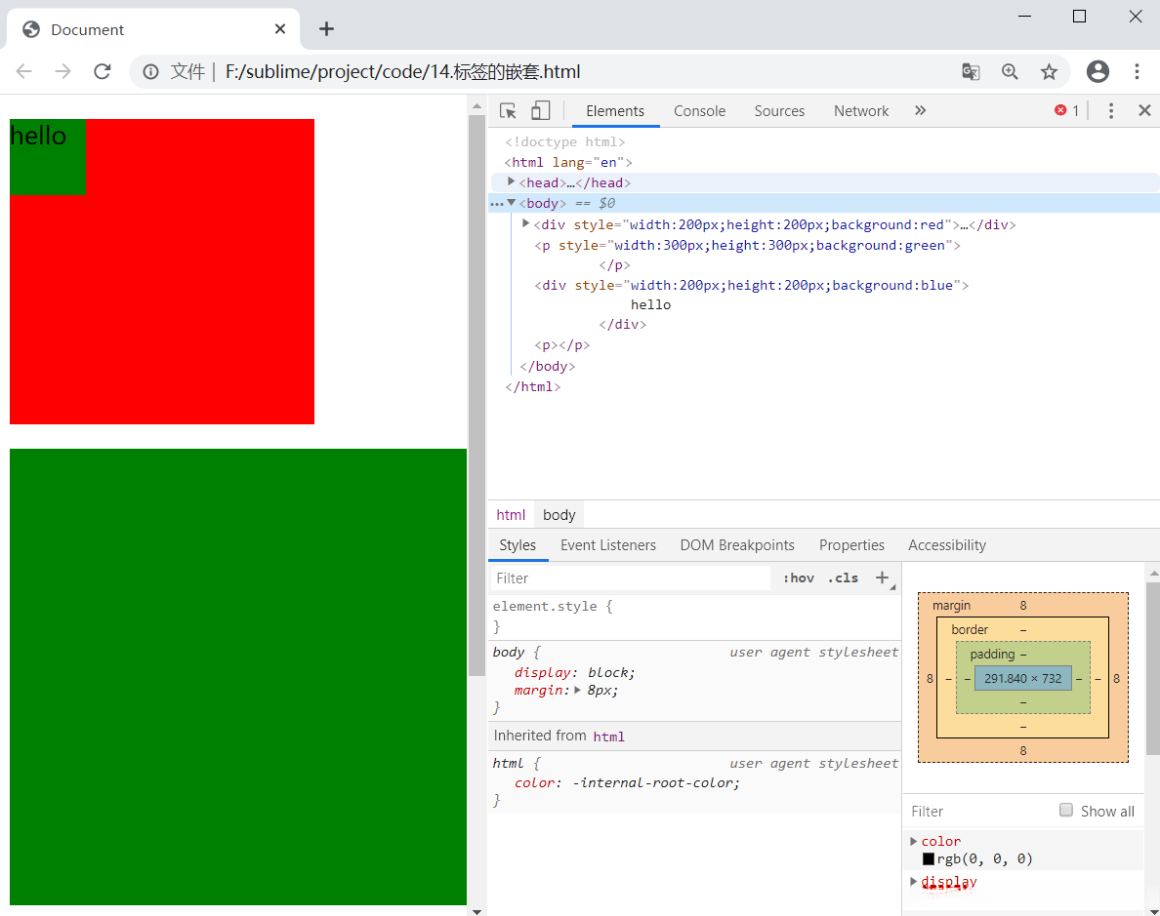
Task: Click the red error count indicator
Action: pos(1066,111)
